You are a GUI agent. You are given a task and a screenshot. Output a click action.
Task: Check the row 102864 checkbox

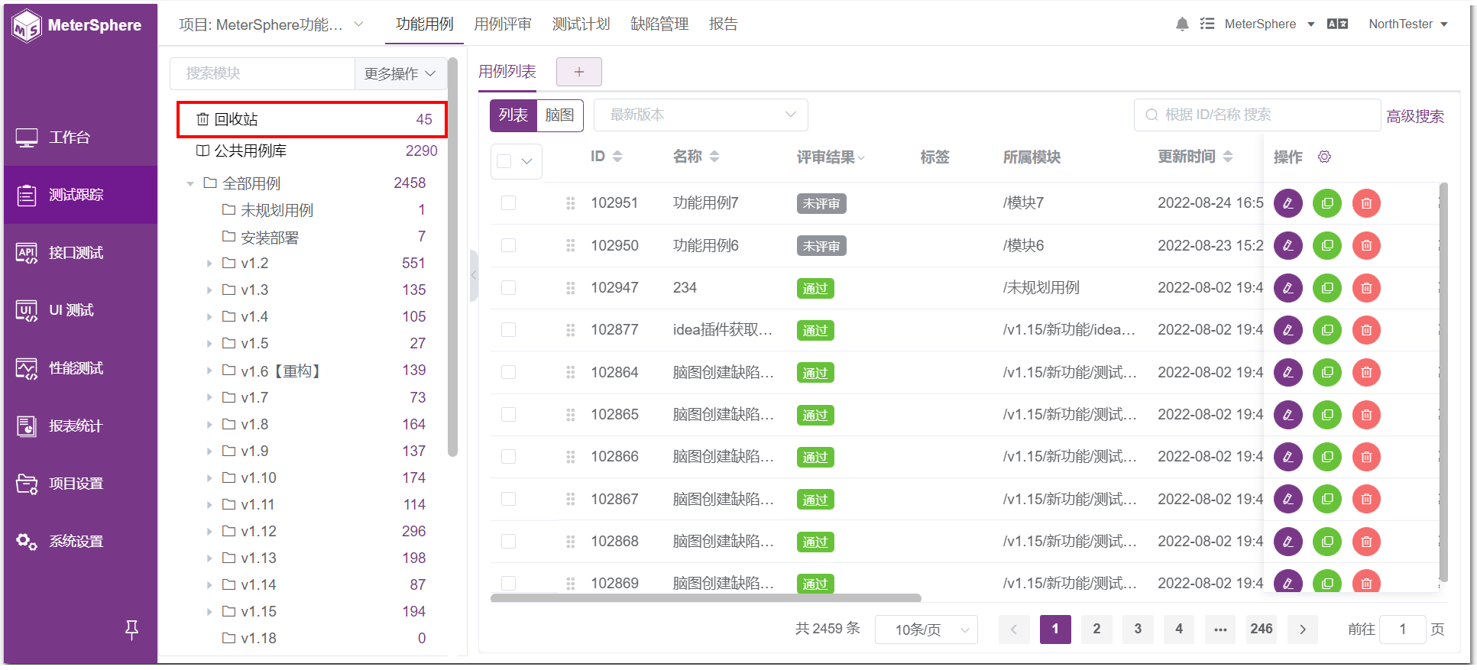(x=508, y=372)
